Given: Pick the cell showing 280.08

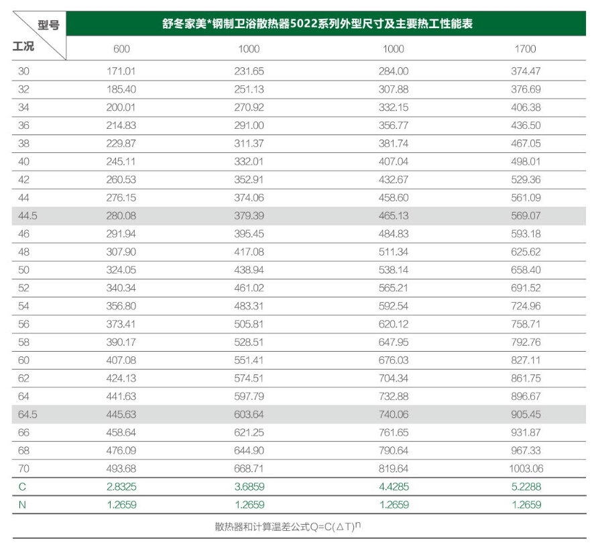Looking at the screenshot, I should (121, 216).
